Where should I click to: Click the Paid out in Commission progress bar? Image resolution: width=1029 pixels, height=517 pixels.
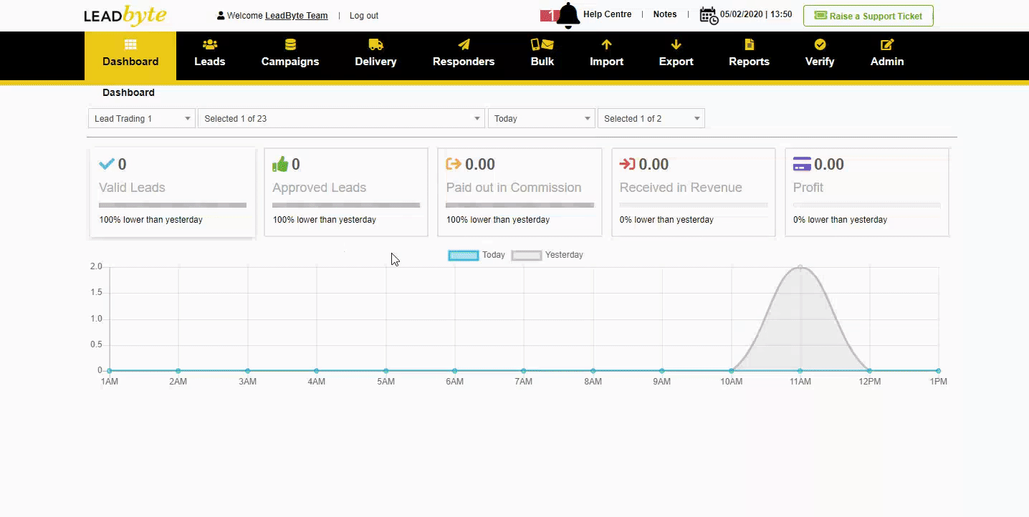point(520,206)
